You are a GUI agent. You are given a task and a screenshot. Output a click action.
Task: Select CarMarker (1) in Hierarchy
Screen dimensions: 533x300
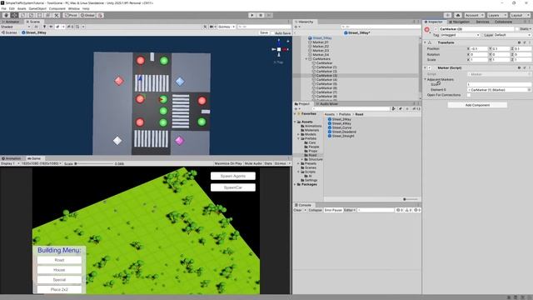326,67
